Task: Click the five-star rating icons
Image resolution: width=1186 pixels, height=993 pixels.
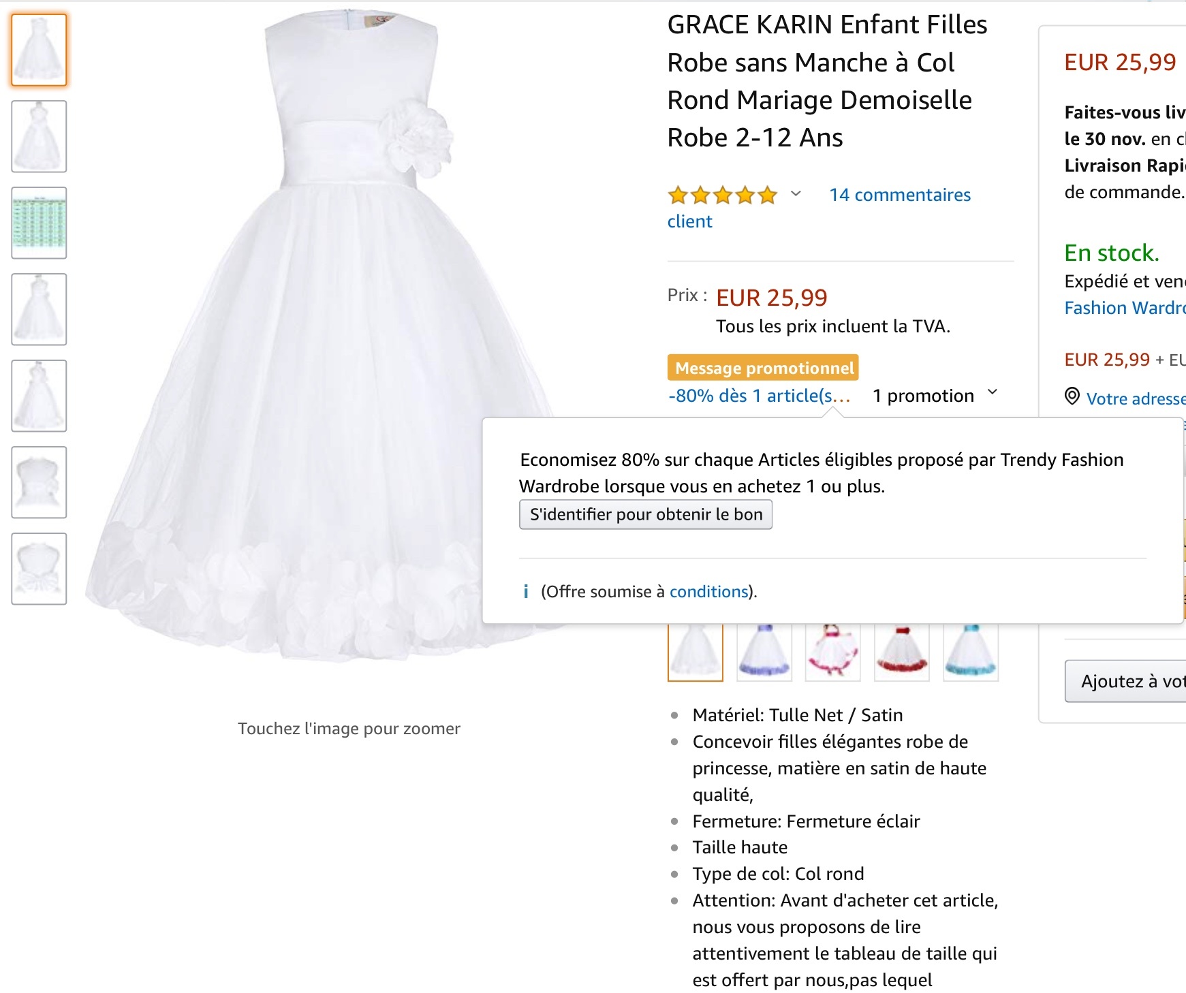Action: point(722,195)
